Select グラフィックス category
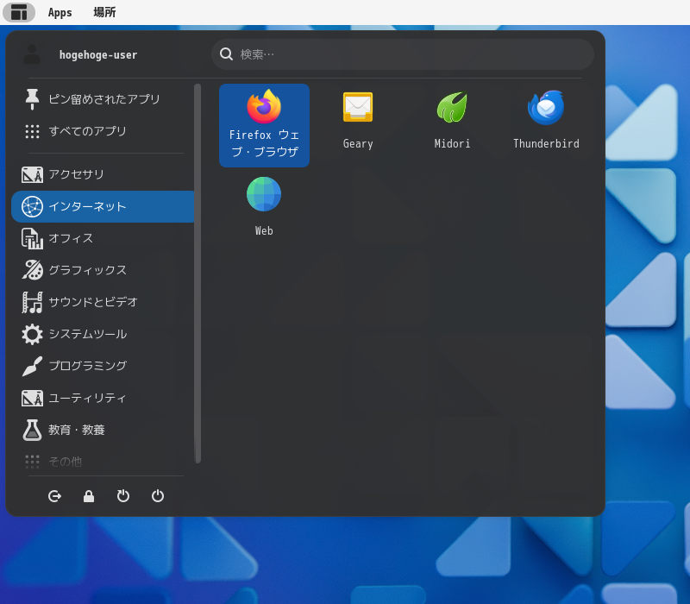 click(103, 270)
